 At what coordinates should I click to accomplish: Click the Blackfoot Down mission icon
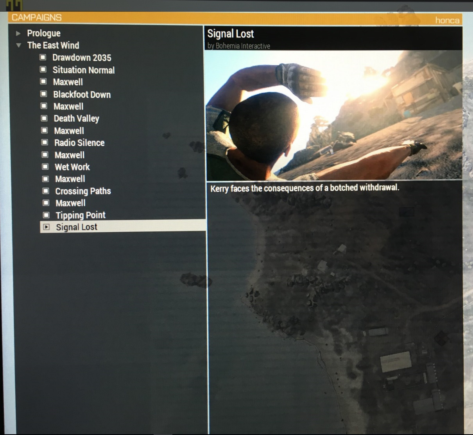pyautogui.click(x=44, y=94)
